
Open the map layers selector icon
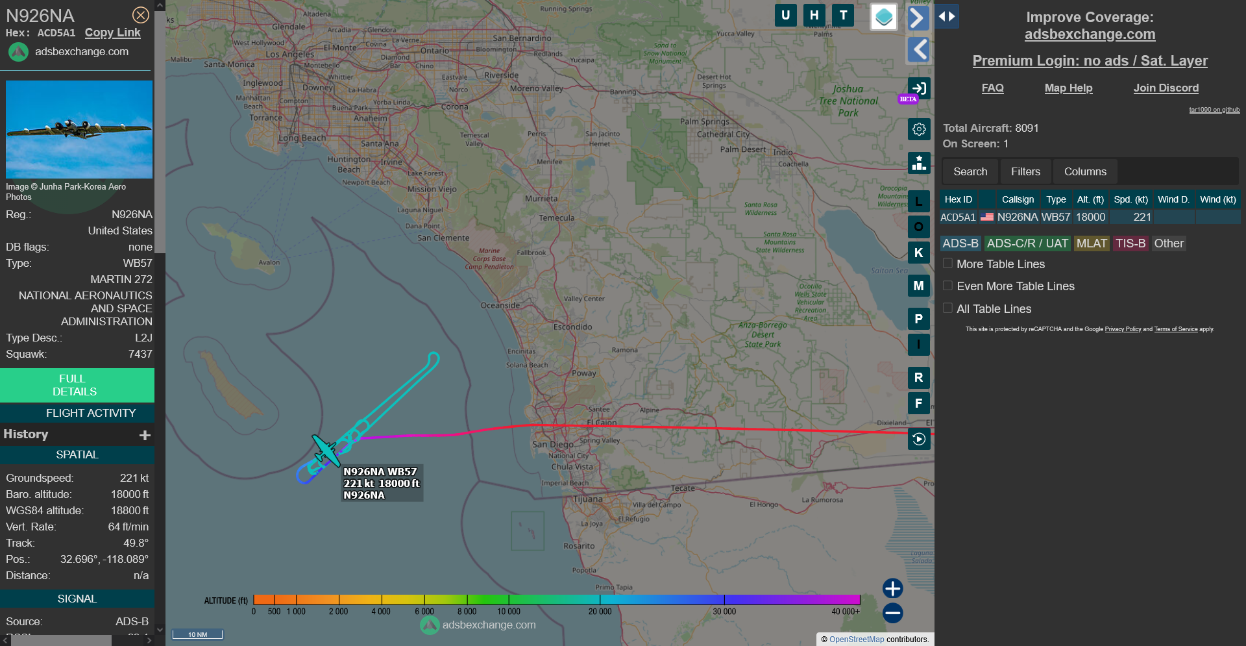point(884,18)
